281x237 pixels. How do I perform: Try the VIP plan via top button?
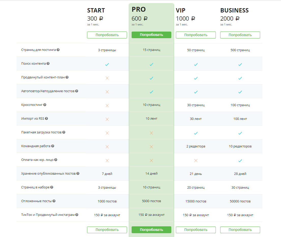[196, 35]
